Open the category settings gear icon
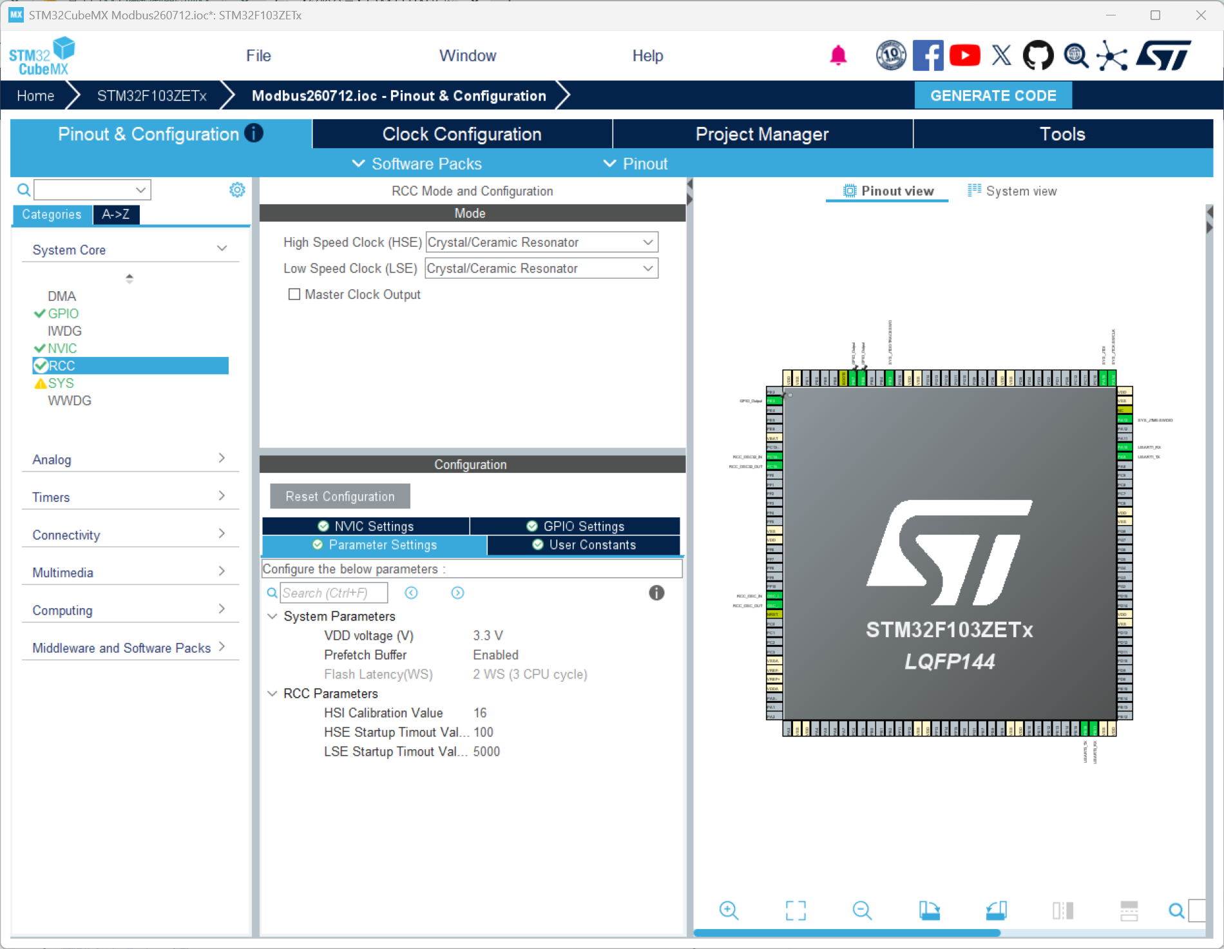1224x949 pixels. pyautogui.click(x=237, y=189)
